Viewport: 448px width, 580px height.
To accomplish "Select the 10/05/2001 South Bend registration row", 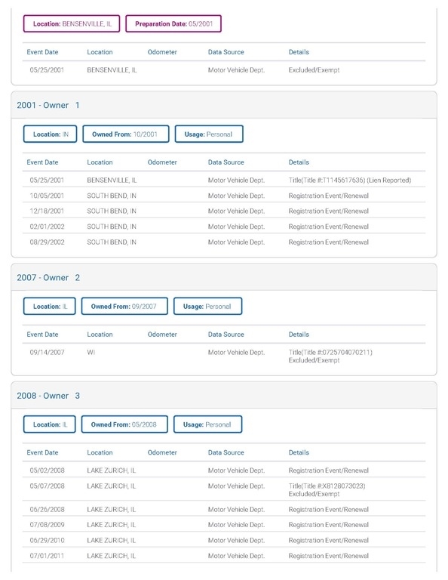I will pos(224,196).
